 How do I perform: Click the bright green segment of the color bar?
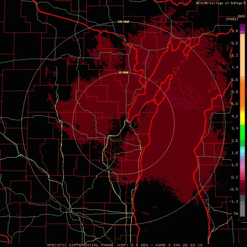click(x=242, y=132)
